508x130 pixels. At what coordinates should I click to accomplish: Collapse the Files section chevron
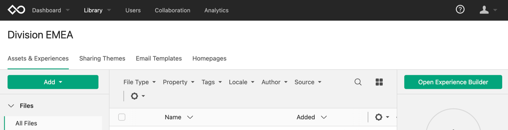(12, 106)
